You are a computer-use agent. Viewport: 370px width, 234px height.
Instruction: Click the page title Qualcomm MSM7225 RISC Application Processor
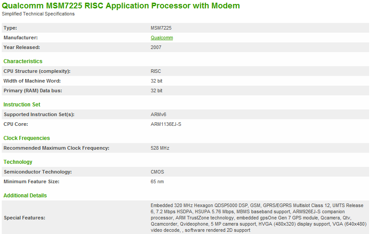coord(121,5)
